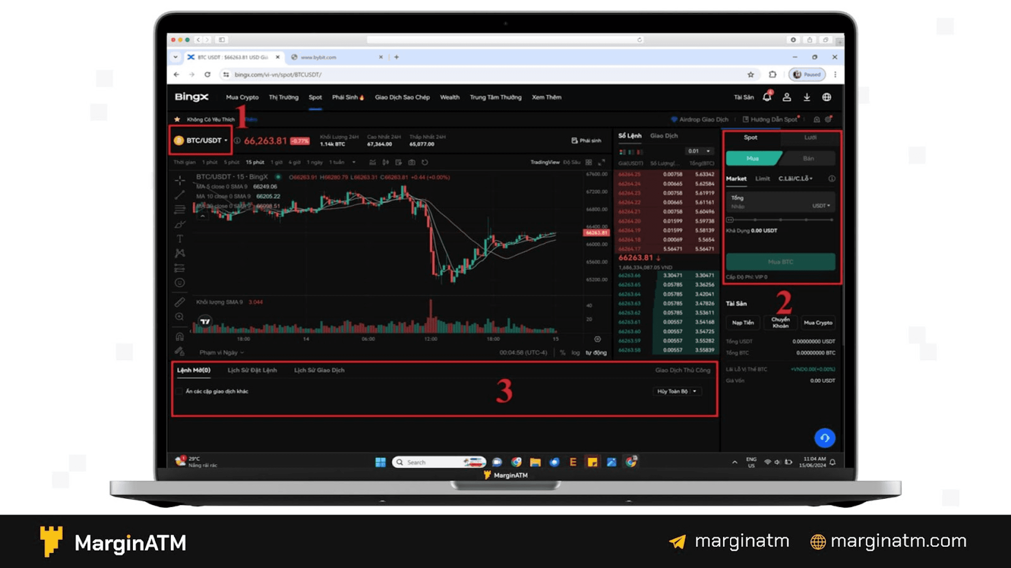Click the info icon beside BTC/USDT
The image size is (1011, 568).
point(237,140)
